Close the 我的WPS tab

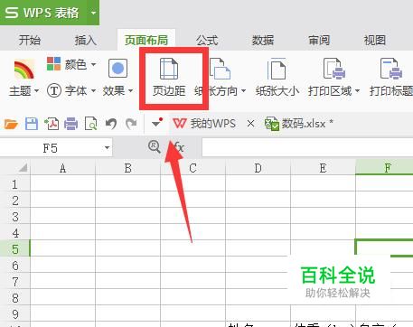click(250, 124)
